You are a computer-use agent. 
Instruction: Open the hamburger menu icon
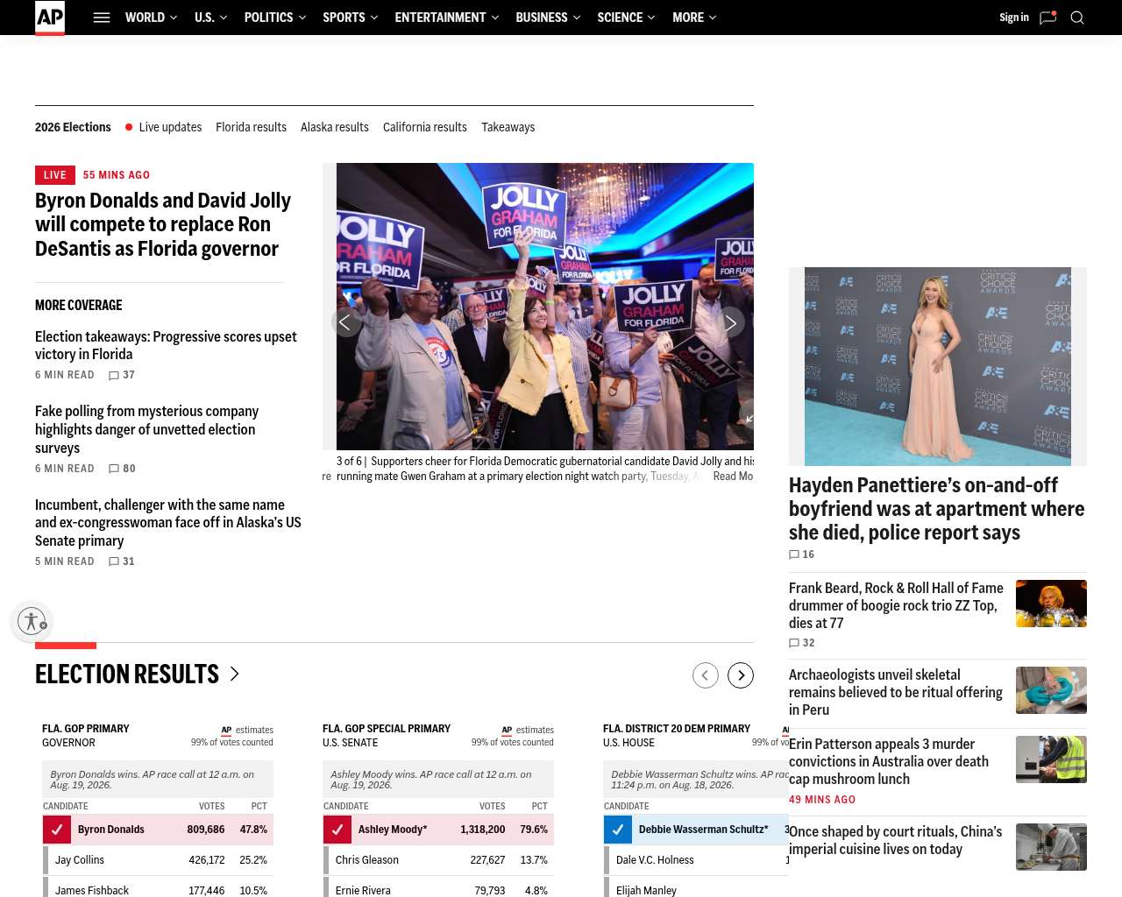(102, 18)
